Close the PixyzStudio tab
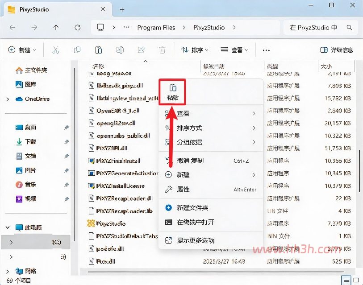 (103, 9)
